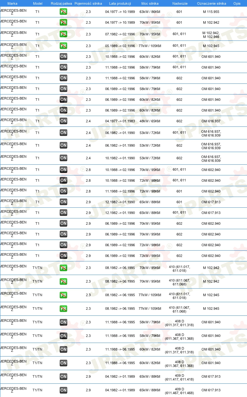The height and width of the screenshot is (397, 247).
Task: Click the Model column header
Action: [38, 3]
